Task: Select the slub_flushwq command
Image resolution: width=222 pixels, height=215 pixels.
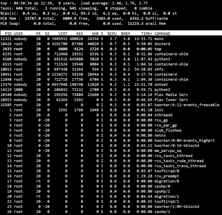Action: (x=168, y=130)
